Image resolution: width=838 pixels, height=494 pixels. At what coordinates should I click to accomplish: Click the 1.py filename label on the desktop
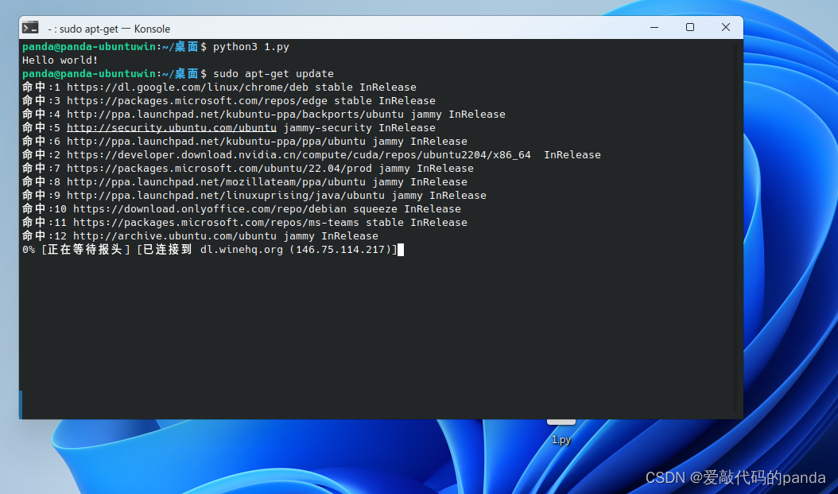coord(561,440)
